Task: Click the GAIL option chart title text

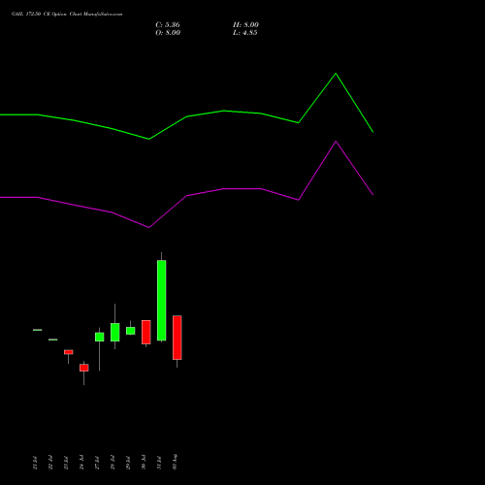Action: (67, 15)
